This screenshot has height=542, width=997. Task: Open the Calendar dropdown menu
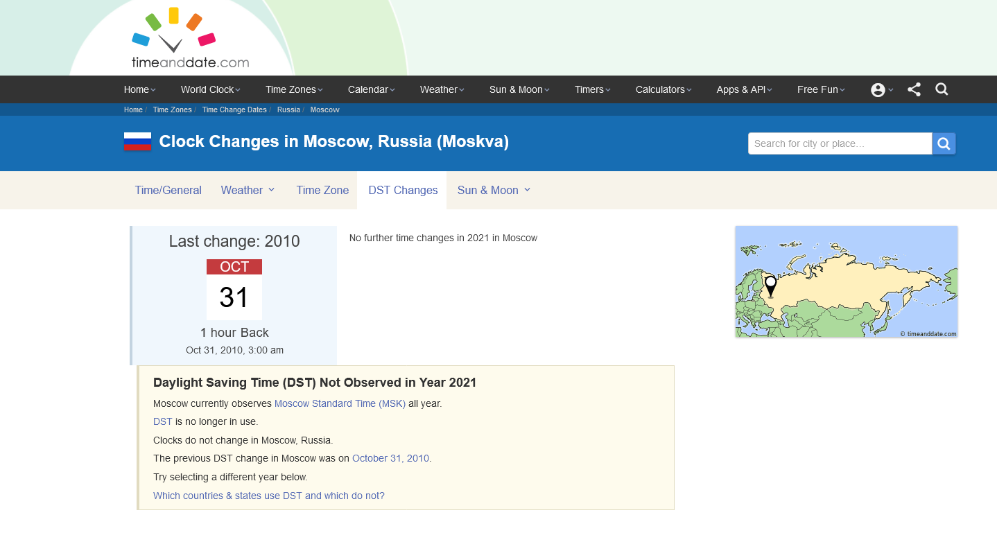pos(372,89)
